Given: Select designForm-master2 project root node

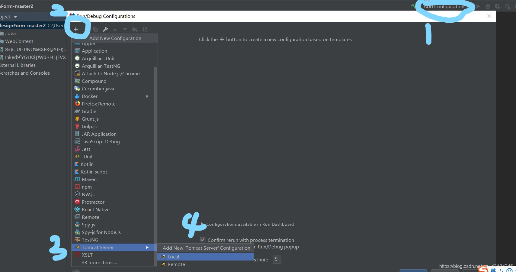Looking at the screenshot, I should [33, 25].
